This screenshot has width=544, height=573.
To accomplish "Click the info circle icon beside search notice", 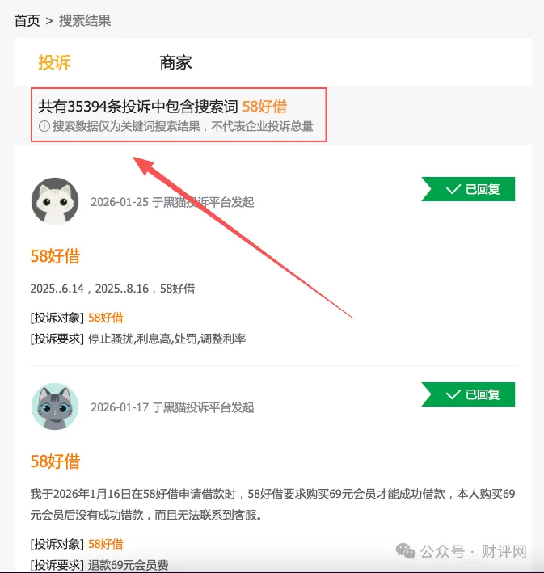I will pyautogui.click(x=44, y=126).
